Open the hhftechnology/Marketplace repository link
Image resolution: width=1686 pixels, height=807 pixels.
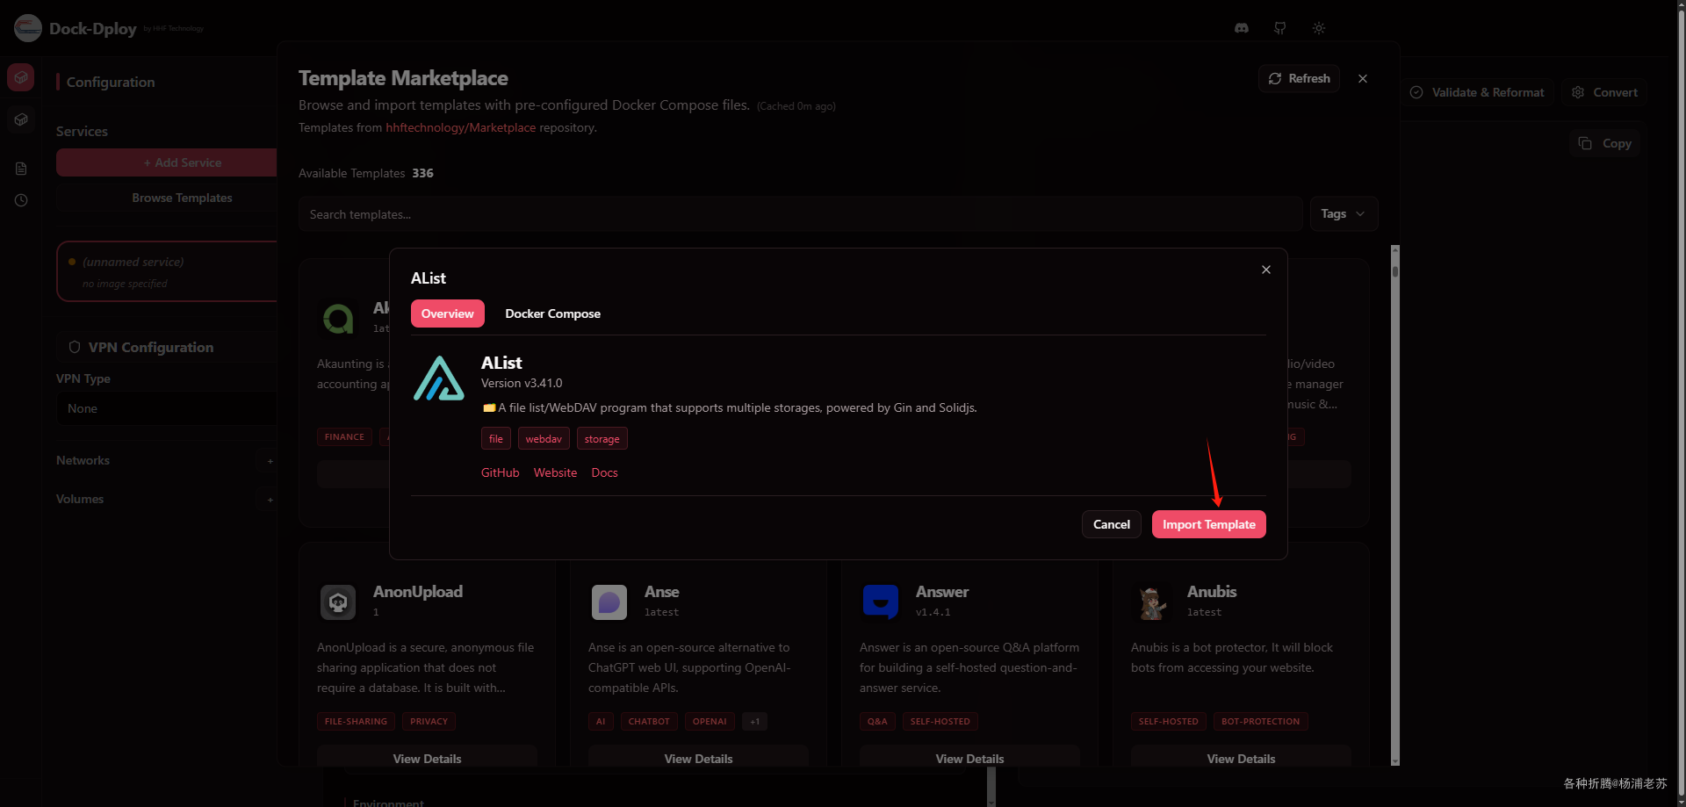pos(461,127)
